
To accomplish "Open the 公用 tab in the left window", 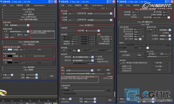I will click(4, 5).
